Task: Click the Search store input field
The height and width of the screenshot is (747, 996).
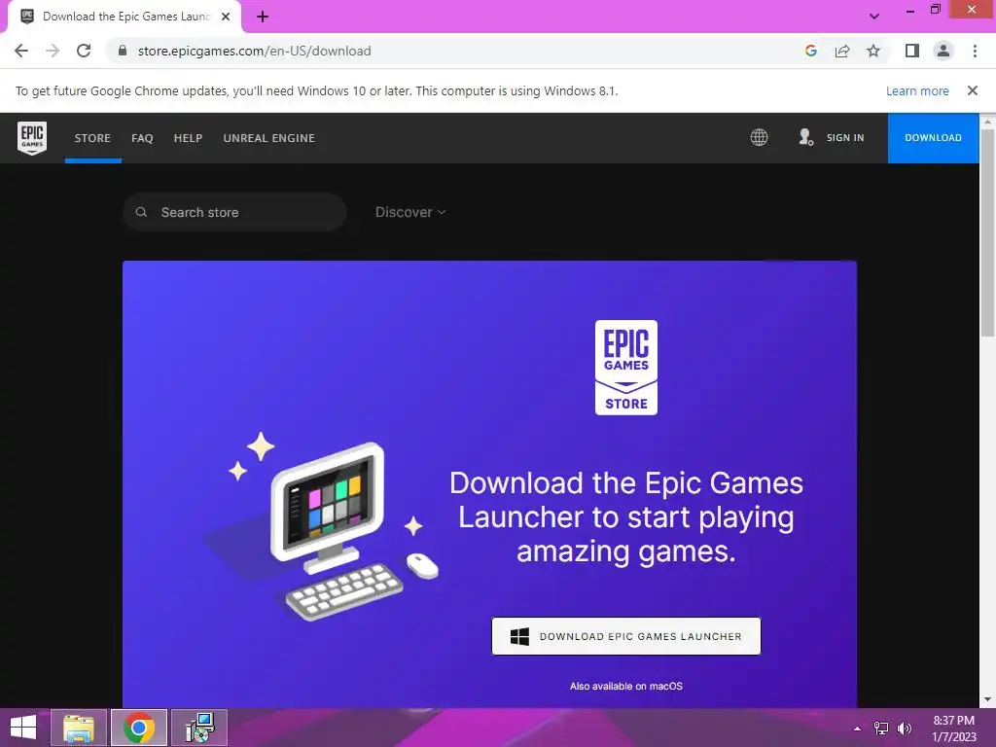Action: [234, 212]
